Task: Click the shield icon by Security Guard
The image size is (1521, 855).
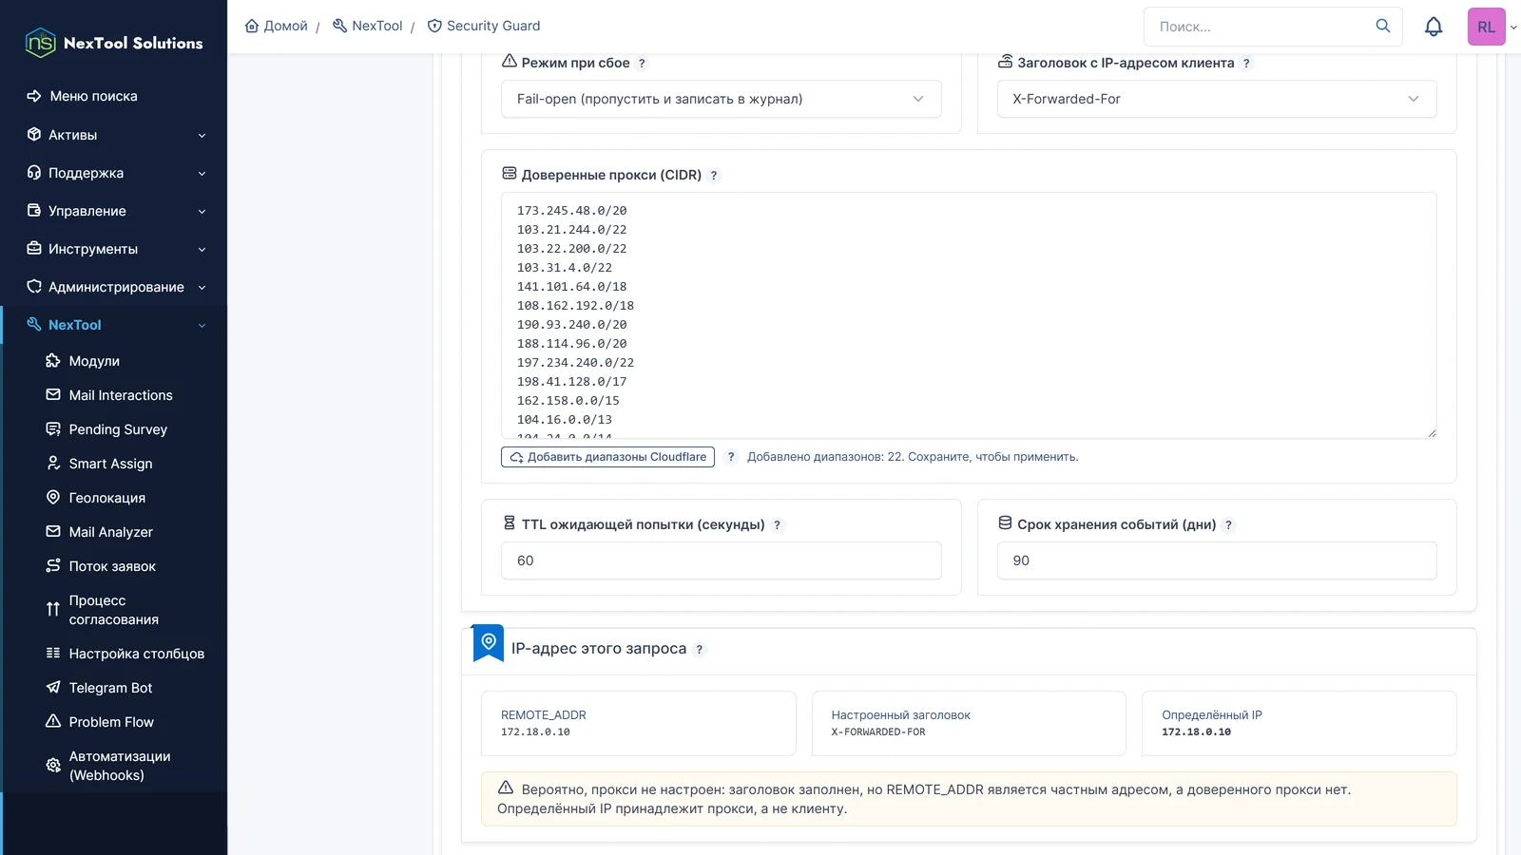Action: coord(434,26)
